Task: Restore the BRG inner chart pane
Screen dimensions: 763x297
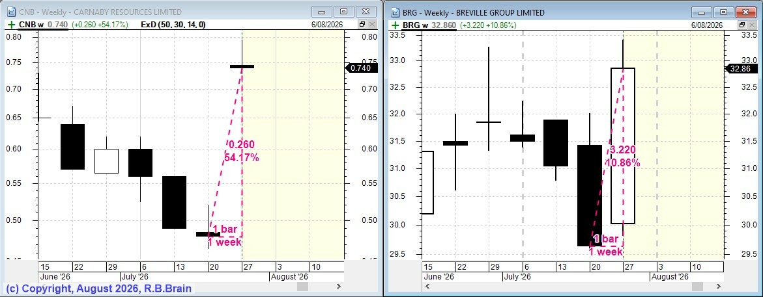Action: coord(743,24)
